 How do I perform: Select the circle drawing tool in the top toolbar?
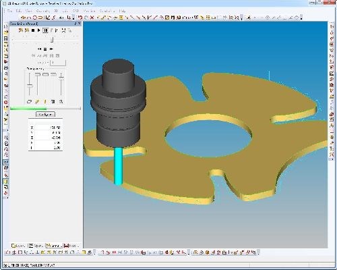(35, 18)
